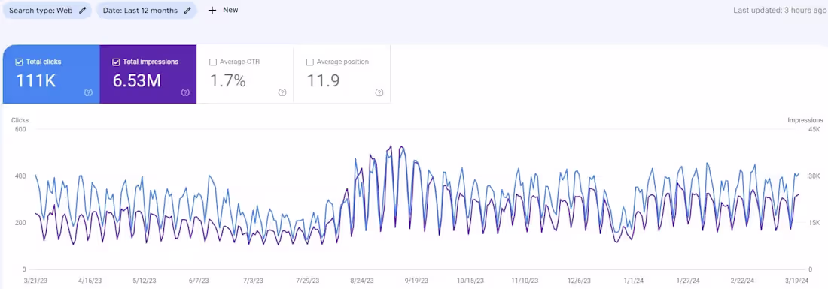Image resolution: width=828 pixels, height=289 pixels.
Task: Click the 3/19/24 date on chart axis
Action: coord(797,281)
